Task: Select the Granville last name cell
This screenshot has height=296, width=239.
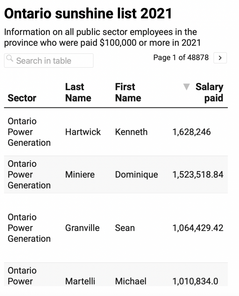Action: (82, 228)
